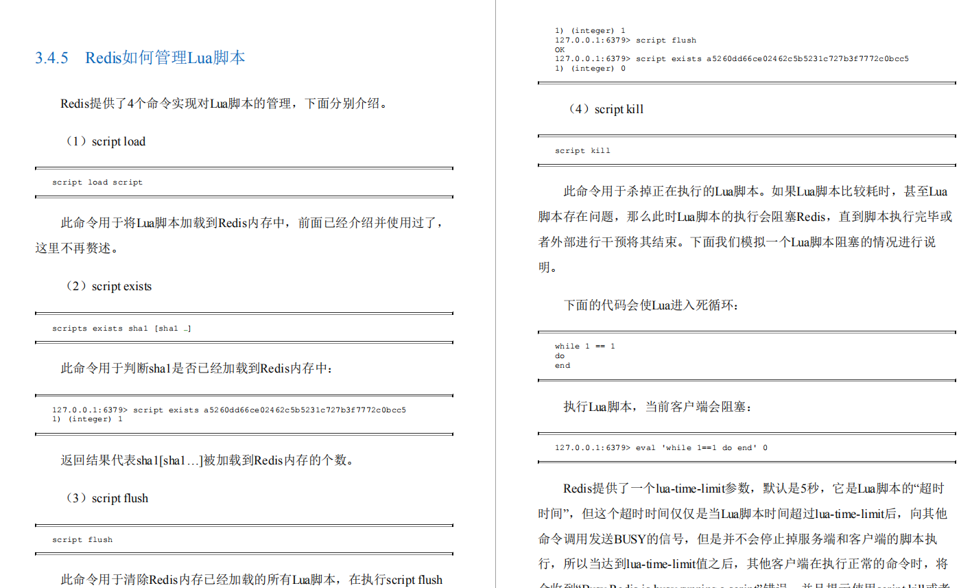Click the paragraph starting "此命令用于杀掉正在执行的Lua脚本"
The image size is (972, 588).
[x=746, y=229]
